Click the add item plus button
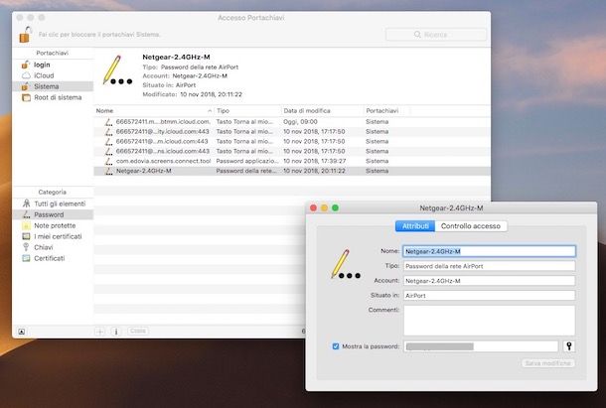Image resolution: width=606 pixels, height=408 pixels. pyautogui.click(x=99, y=331)
